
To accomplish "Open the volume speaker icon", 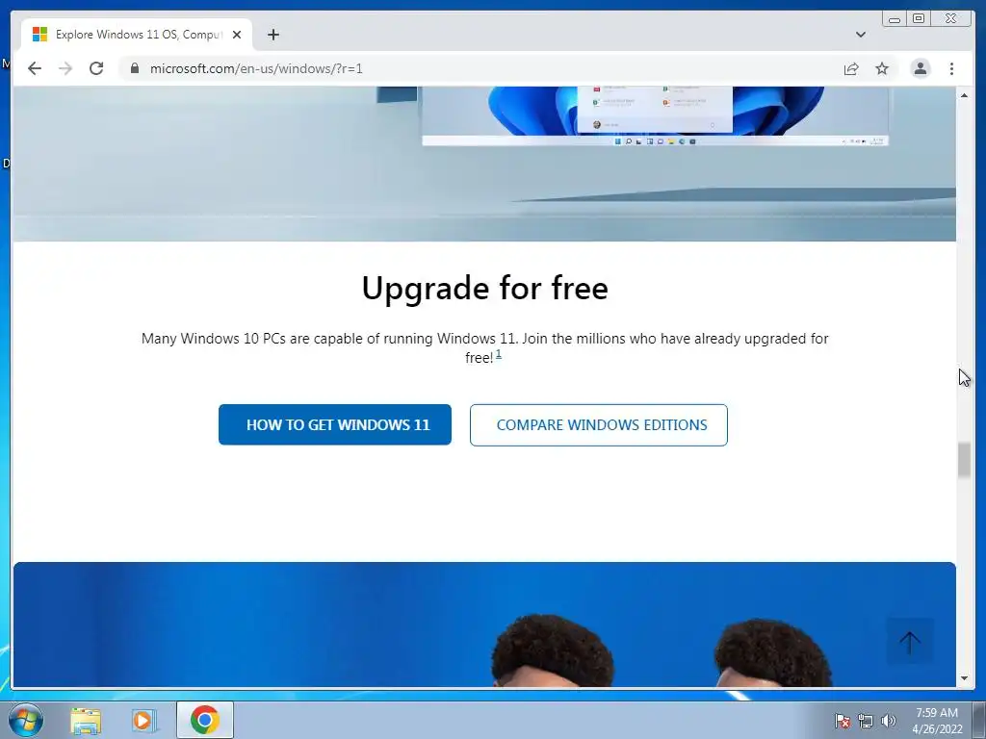I will coord(888,721).
